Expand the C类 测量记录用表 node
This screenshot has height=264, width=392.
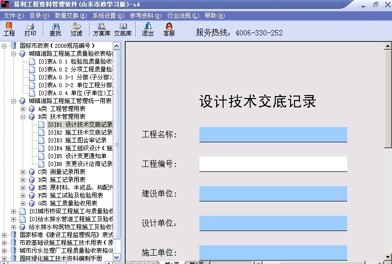tap(23, 172)
